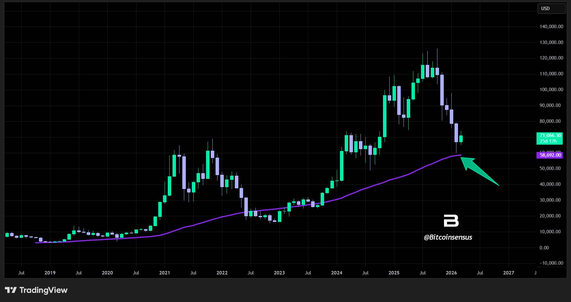Click the white Bitcoinsensus B logo
The height and width of the screenshot is (302, 571).
(451, 221)
